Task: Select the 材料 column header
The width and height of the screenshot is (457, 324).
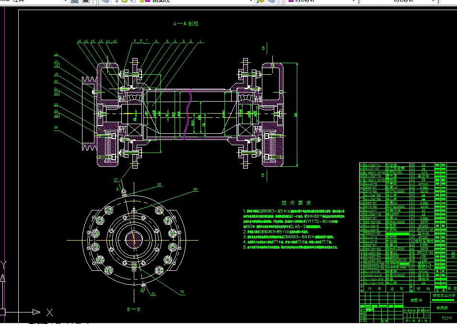Action: tap(424, 289)
